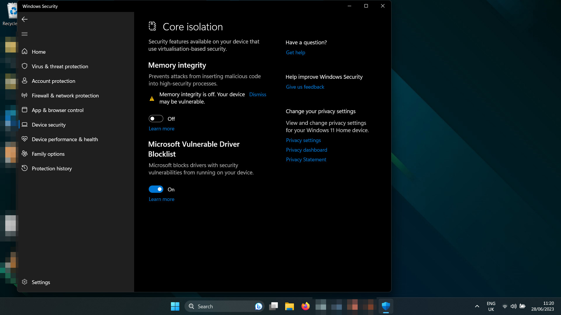Click the Family options people icon
The height and width of the screenshot is (315, 561).
tap(25, 153)
